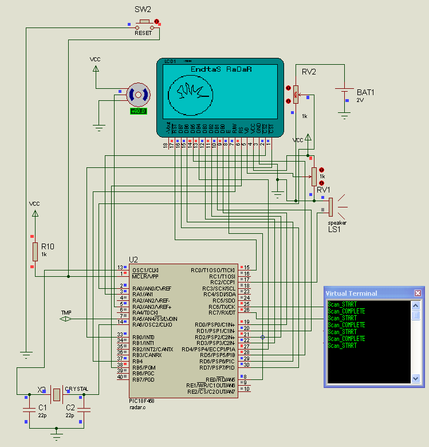This screenshot has width=429, height=447.
Task: Click the Virtual Terminal title bar
Action: [x=374, y=293]
